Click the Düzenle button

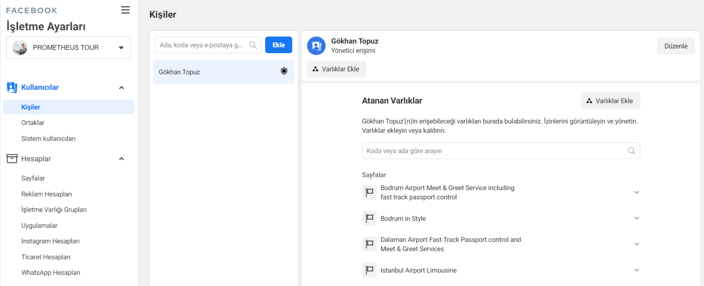tap(676, 46)
